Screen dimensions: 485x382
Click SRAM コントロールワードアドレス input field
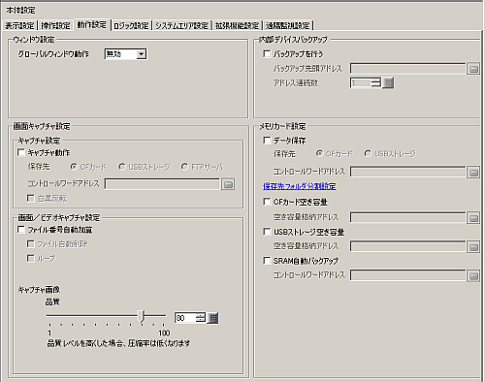(x=408, y=276)
